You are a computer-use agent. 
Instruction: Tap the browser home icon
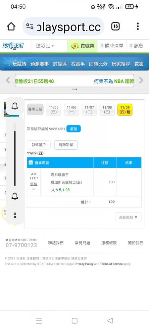pyautogui.click(x=11, y=26)
